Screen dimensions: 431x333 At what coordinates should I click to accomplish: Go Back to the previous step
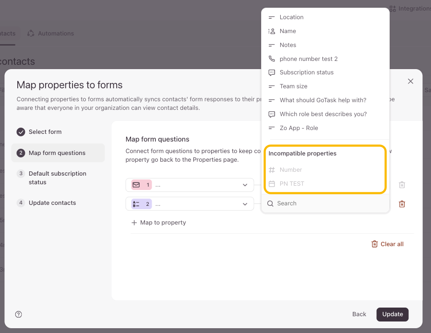click(x=359, y=314)
